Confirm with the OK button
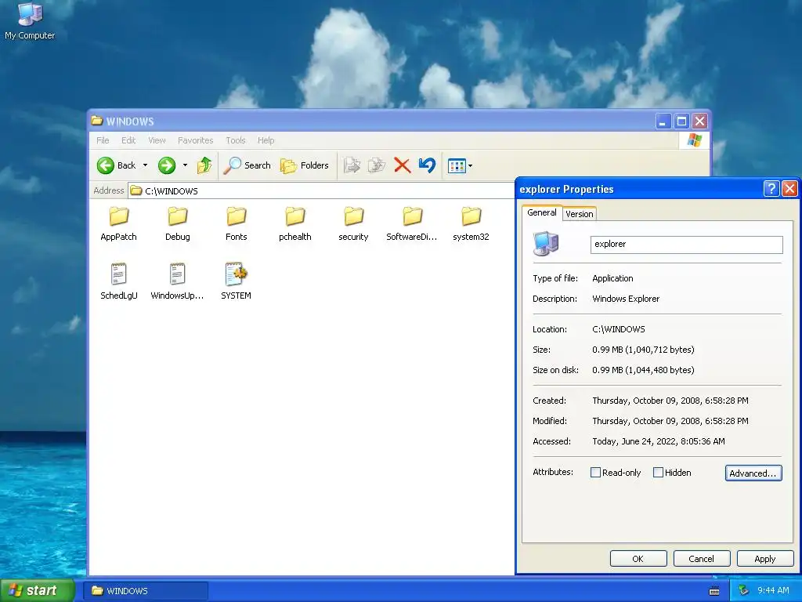Screen dimensions: 802x602 638,559
